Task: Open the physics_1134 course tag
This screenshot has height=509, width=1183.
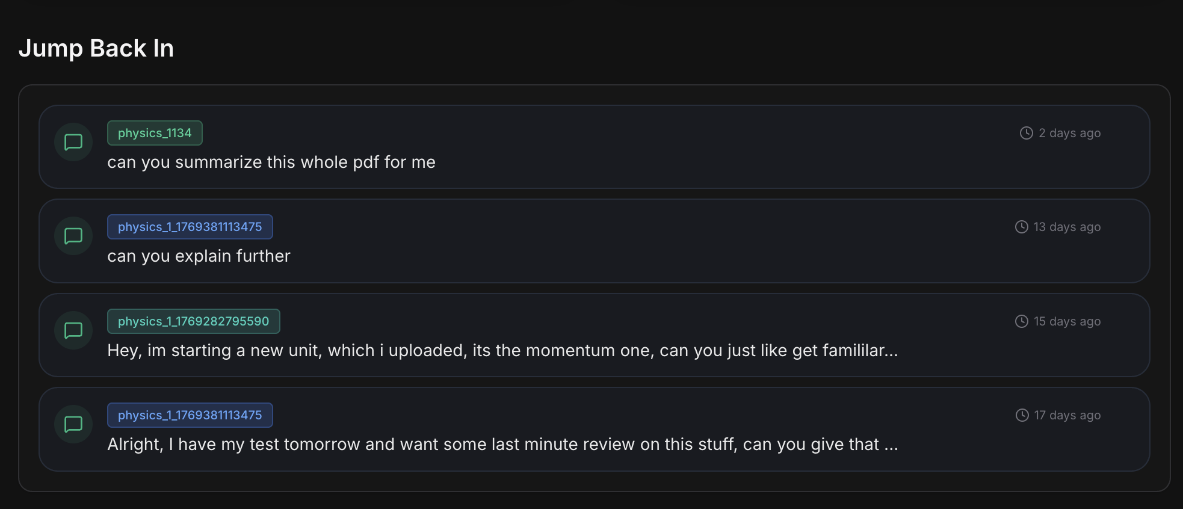Action: [154, 132]
